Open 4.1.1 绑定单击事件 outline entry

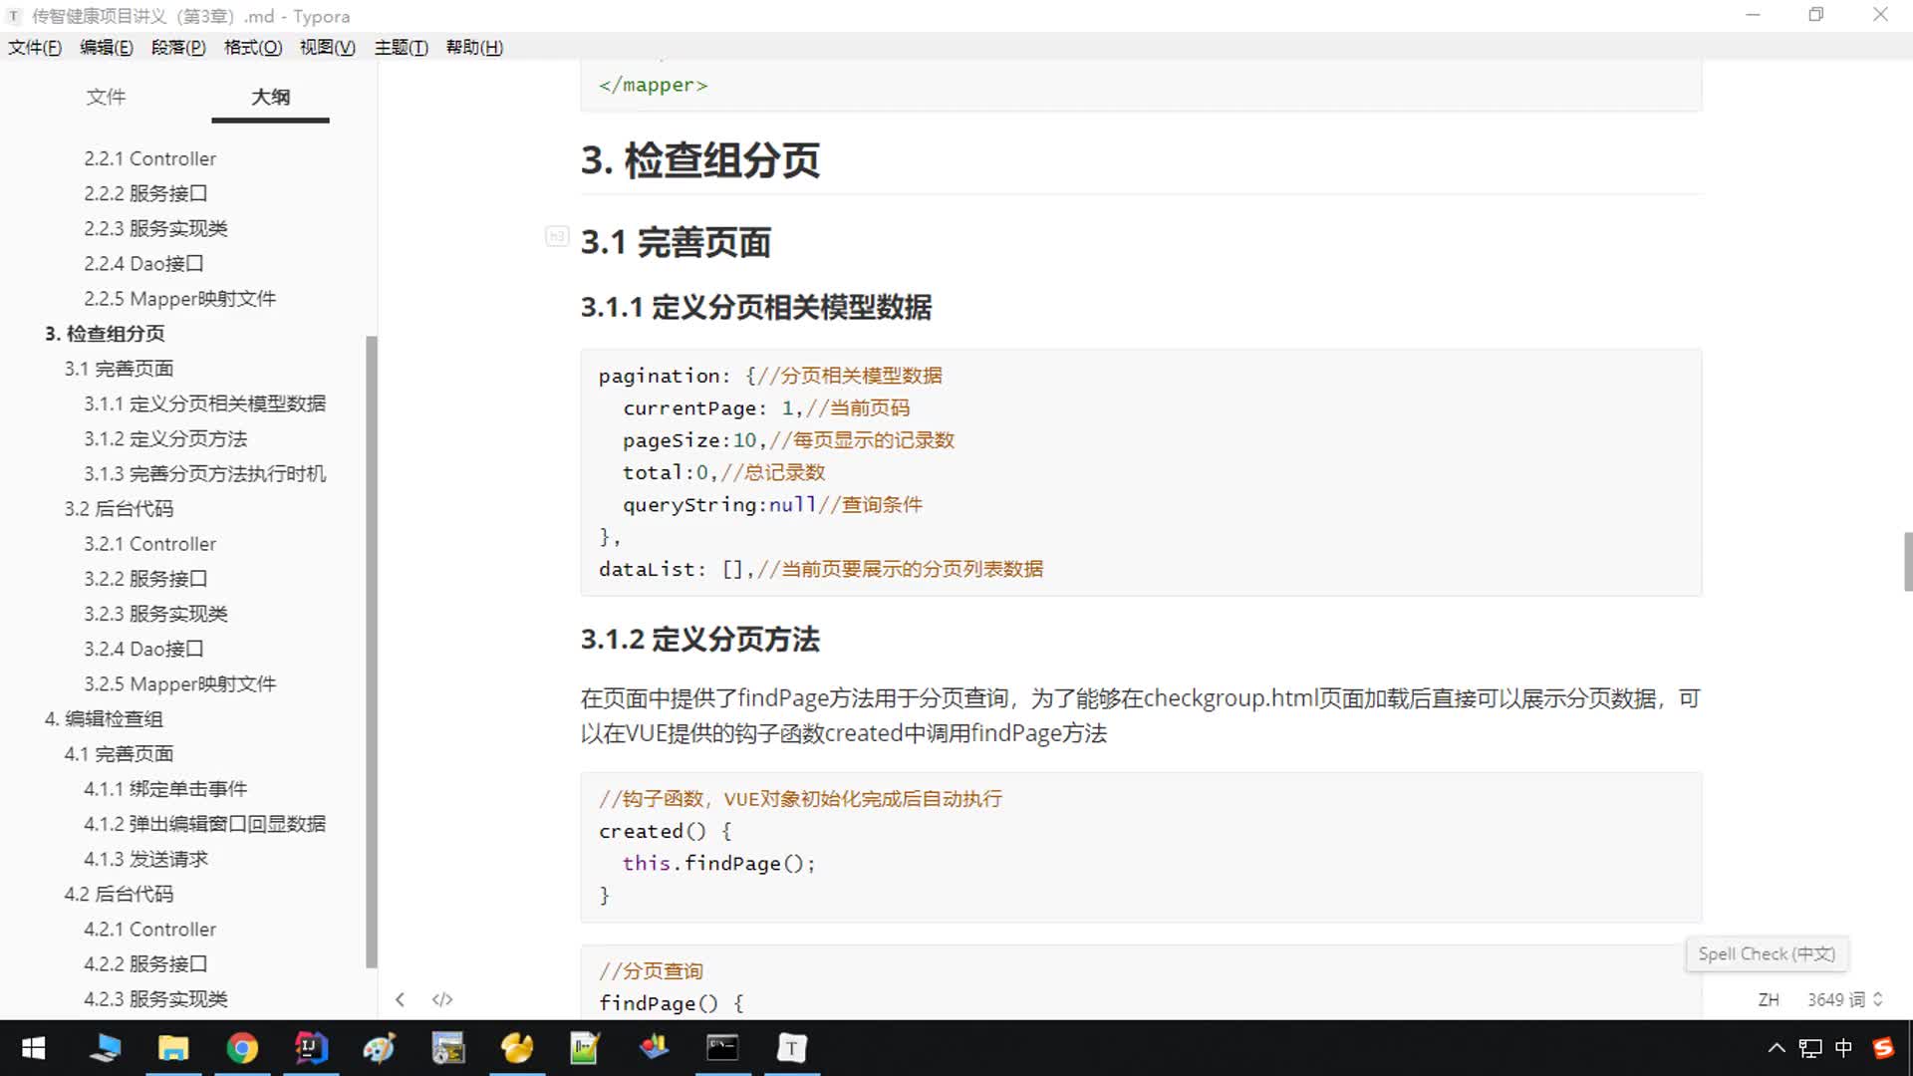165,789
